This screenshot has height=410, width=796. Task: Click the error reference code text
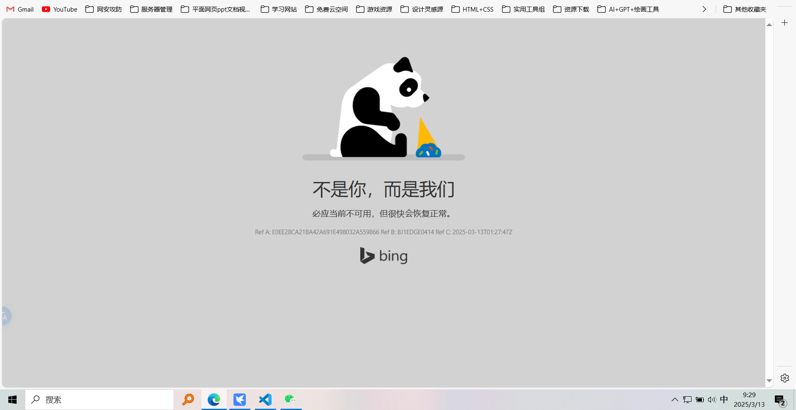[383, 232]
